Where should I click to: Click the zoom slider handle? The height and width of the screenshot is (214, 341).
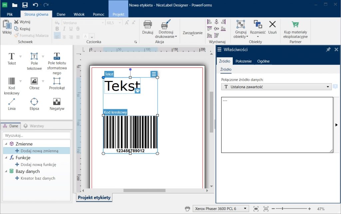tap(282, 209)
